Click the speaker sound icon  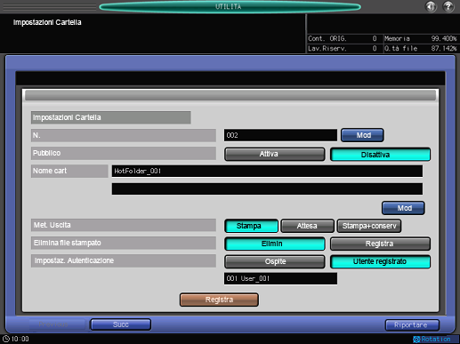(431, 6)
